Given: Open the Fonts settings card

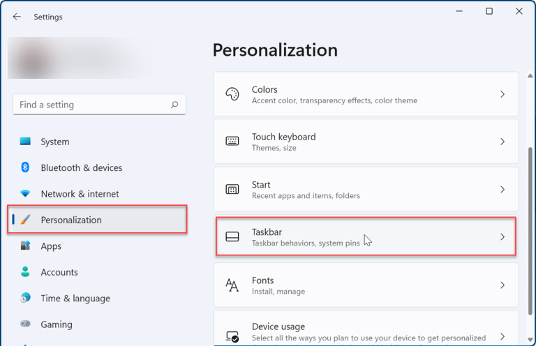Looking at the screenshot, I should [x=366, y=285].
